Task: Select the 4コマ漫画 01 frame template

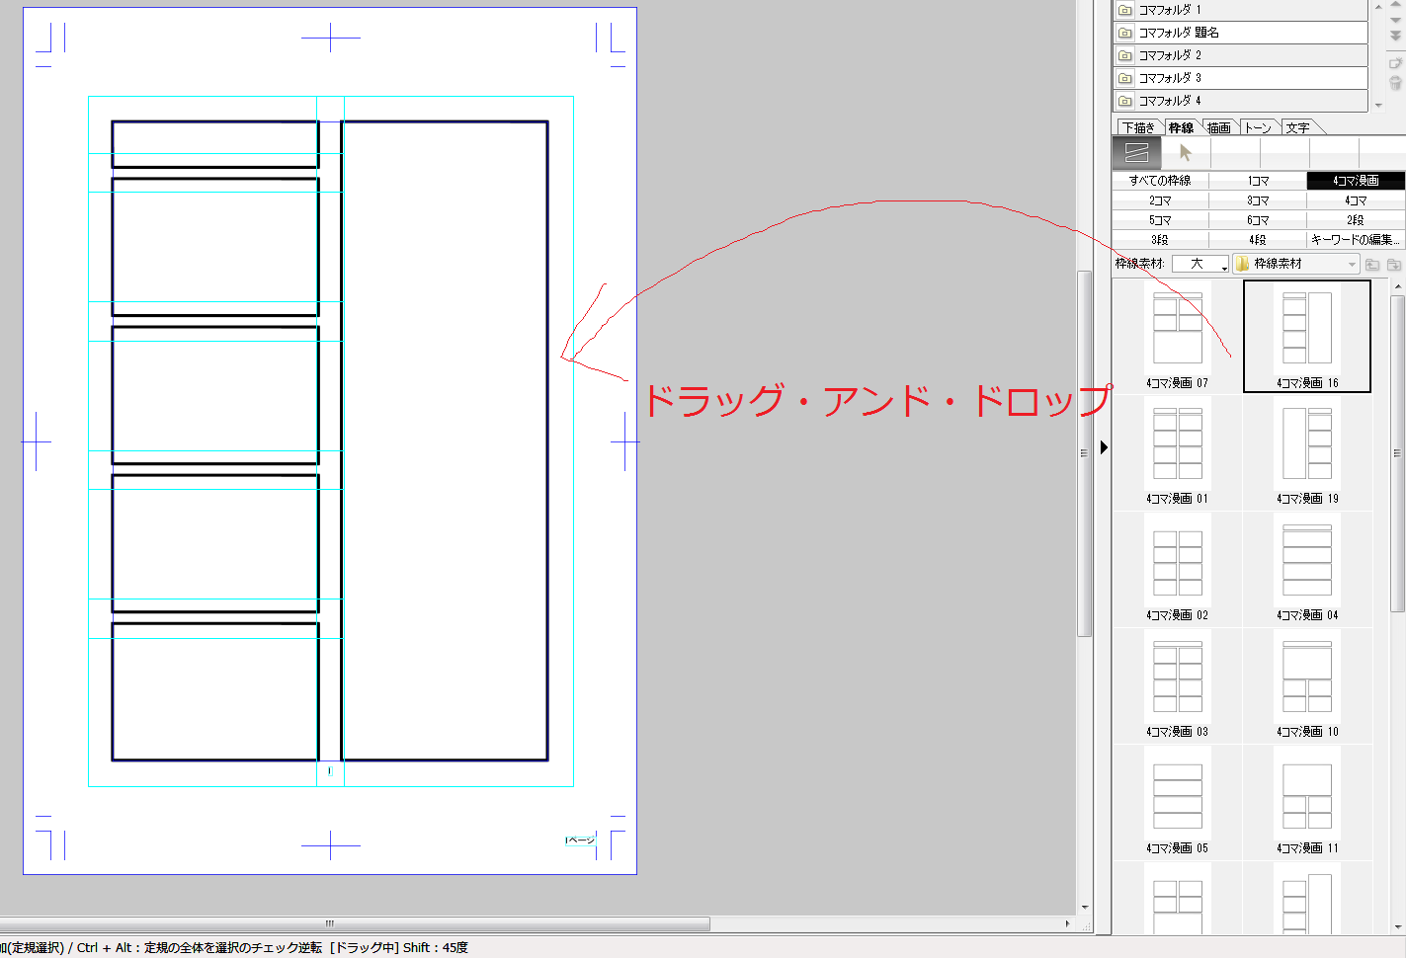Action: [x=1178, y=452]
